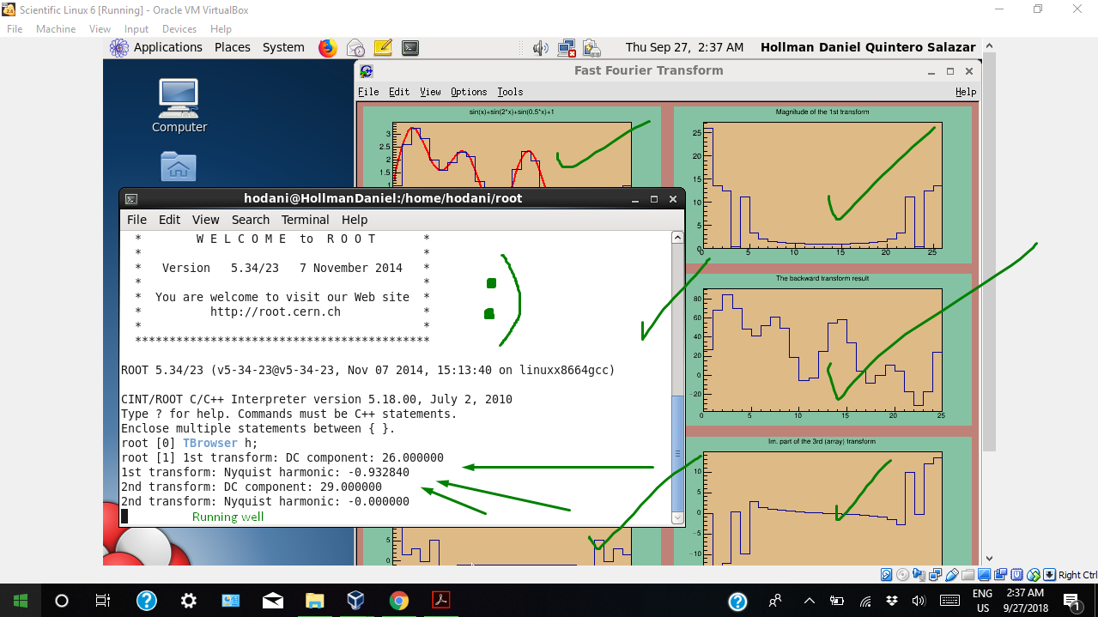1098x617 pixels.
Task: Click the GNOME volume speaker icon
Action: (x=540, y=48)
